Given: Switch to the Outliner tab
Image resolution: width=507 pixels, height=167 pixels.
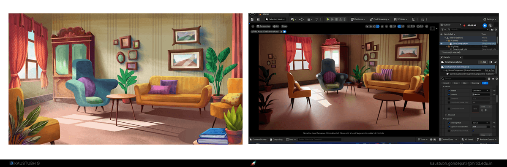Looking at the screenshot, I should [x=447, y=25].
